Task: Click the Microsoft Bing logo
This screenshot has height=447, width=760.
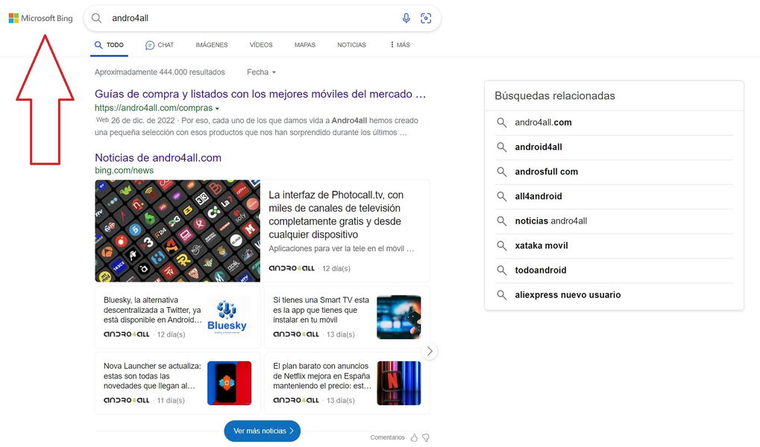Action: pyautogui.click(x=41, y=19)
